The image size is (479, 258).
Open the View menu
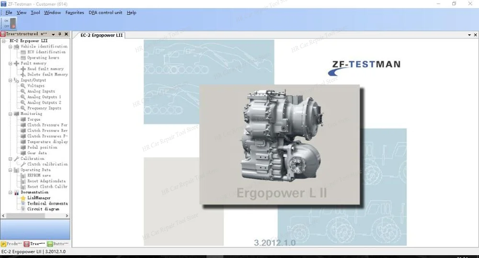click(22, 12)
